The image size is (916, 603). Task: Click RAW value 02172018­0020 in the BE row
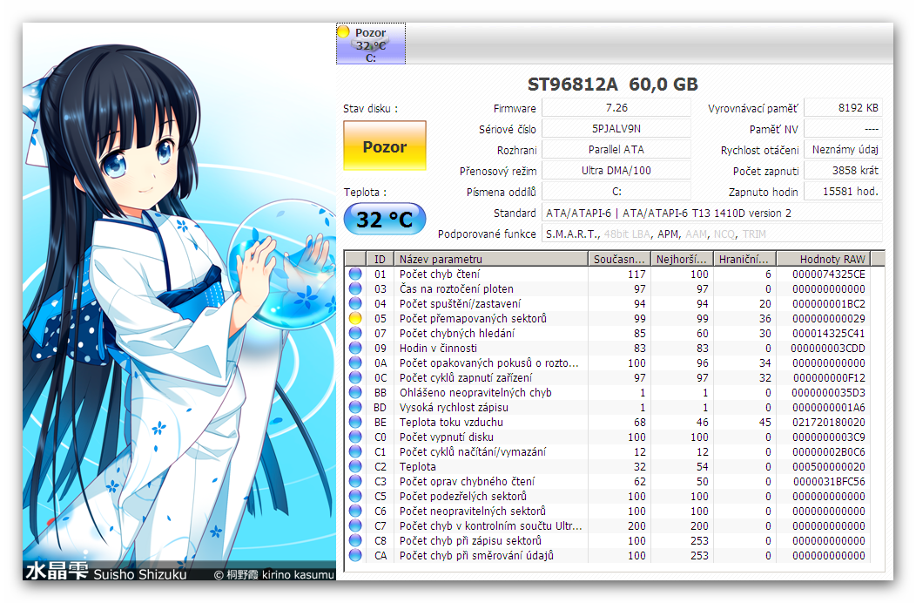point(828,422)
